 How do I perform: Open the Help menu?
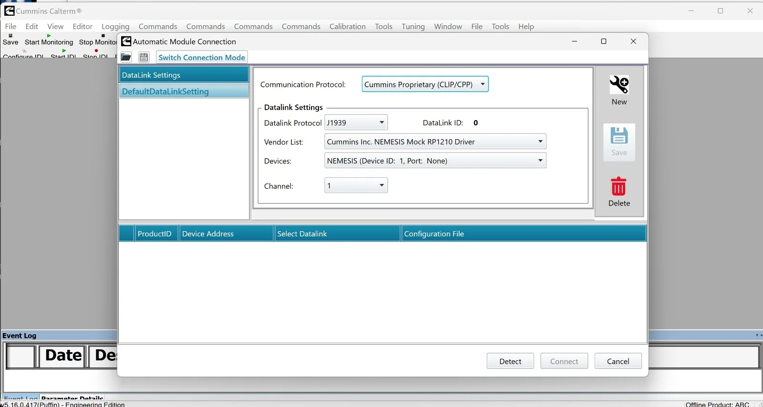[x=526, y=26]
